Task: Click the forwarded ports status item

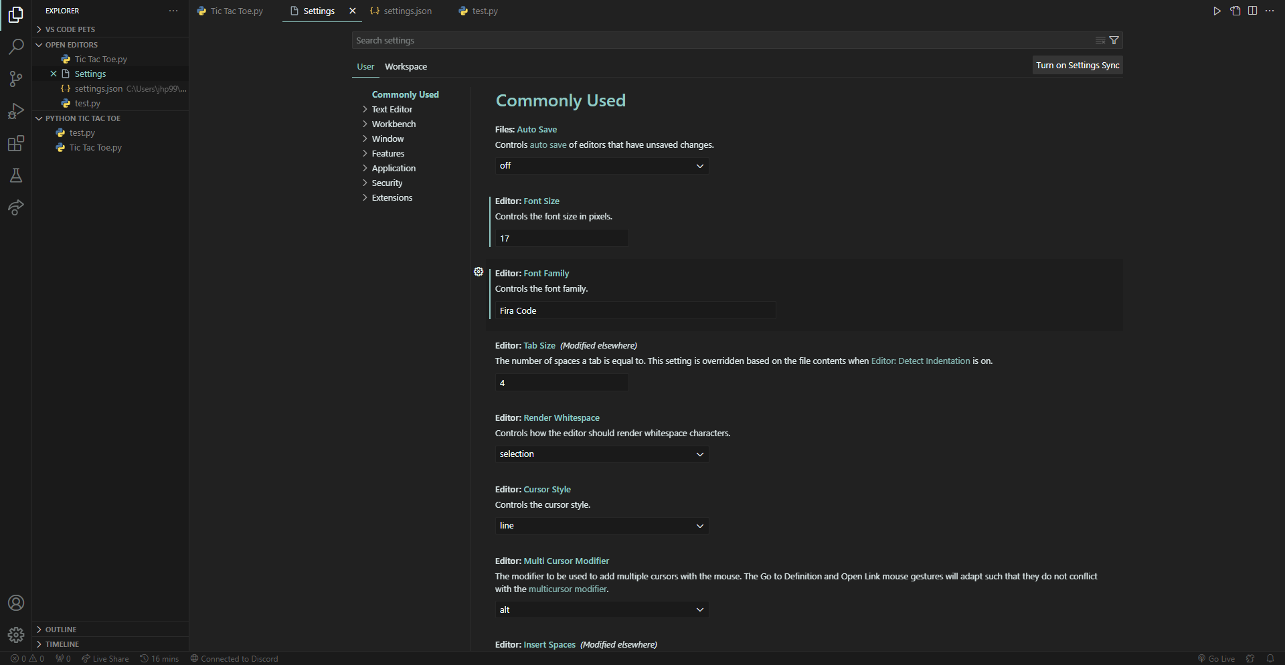Action: pos(64,659)
